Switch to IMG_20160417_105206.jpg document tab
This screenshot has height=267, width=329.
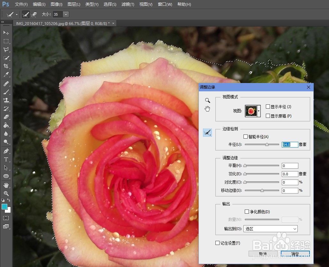pyautogui.click(x=63, y=24)
